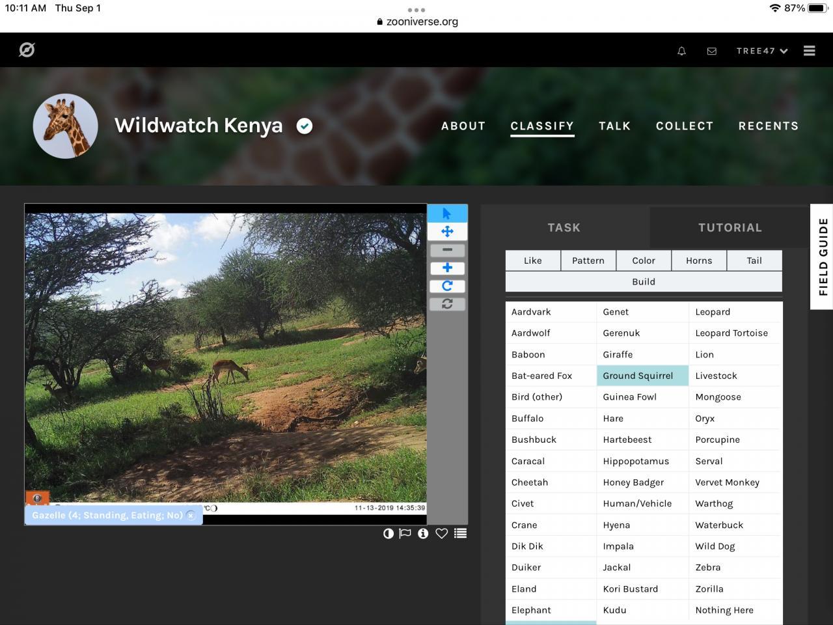Open the messages envelope icon
The width and height of the screenshot is (833, 625).
(711, 51)
